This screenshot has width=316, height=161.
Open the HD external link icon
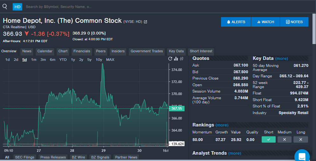pyautogui.click(x=145, y=22)
